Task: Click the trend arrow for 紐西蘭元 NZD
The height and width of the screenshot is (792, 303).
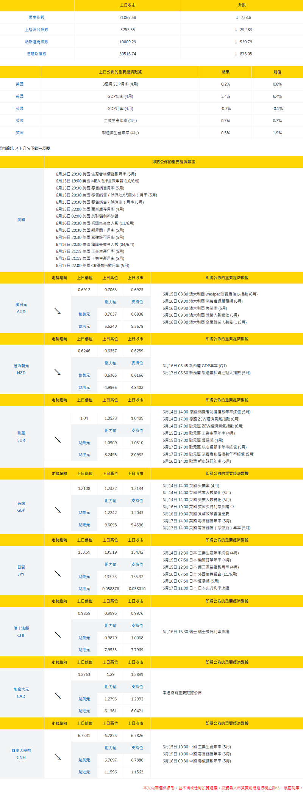Action: tap(58, 372)
